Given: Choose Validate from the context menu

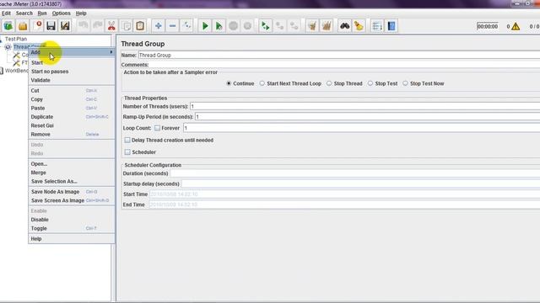Looking at the screenshot, I should point(71,80).
